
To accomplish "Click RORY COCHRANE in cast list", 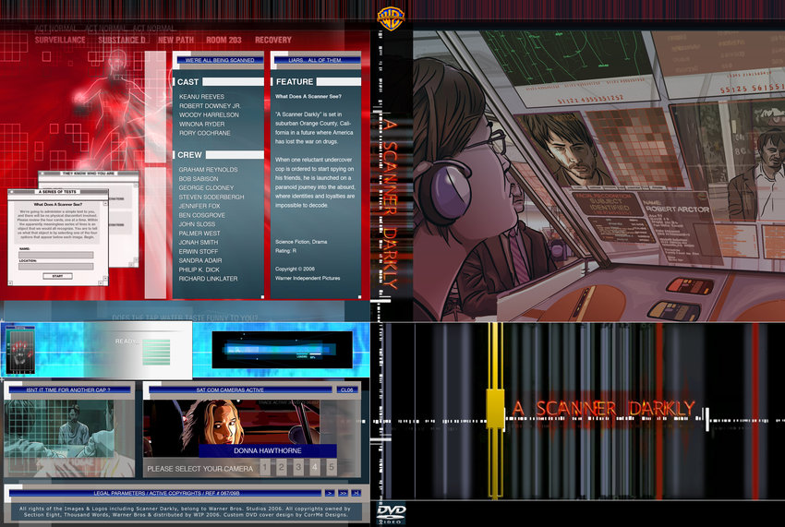I will point(205,133).
